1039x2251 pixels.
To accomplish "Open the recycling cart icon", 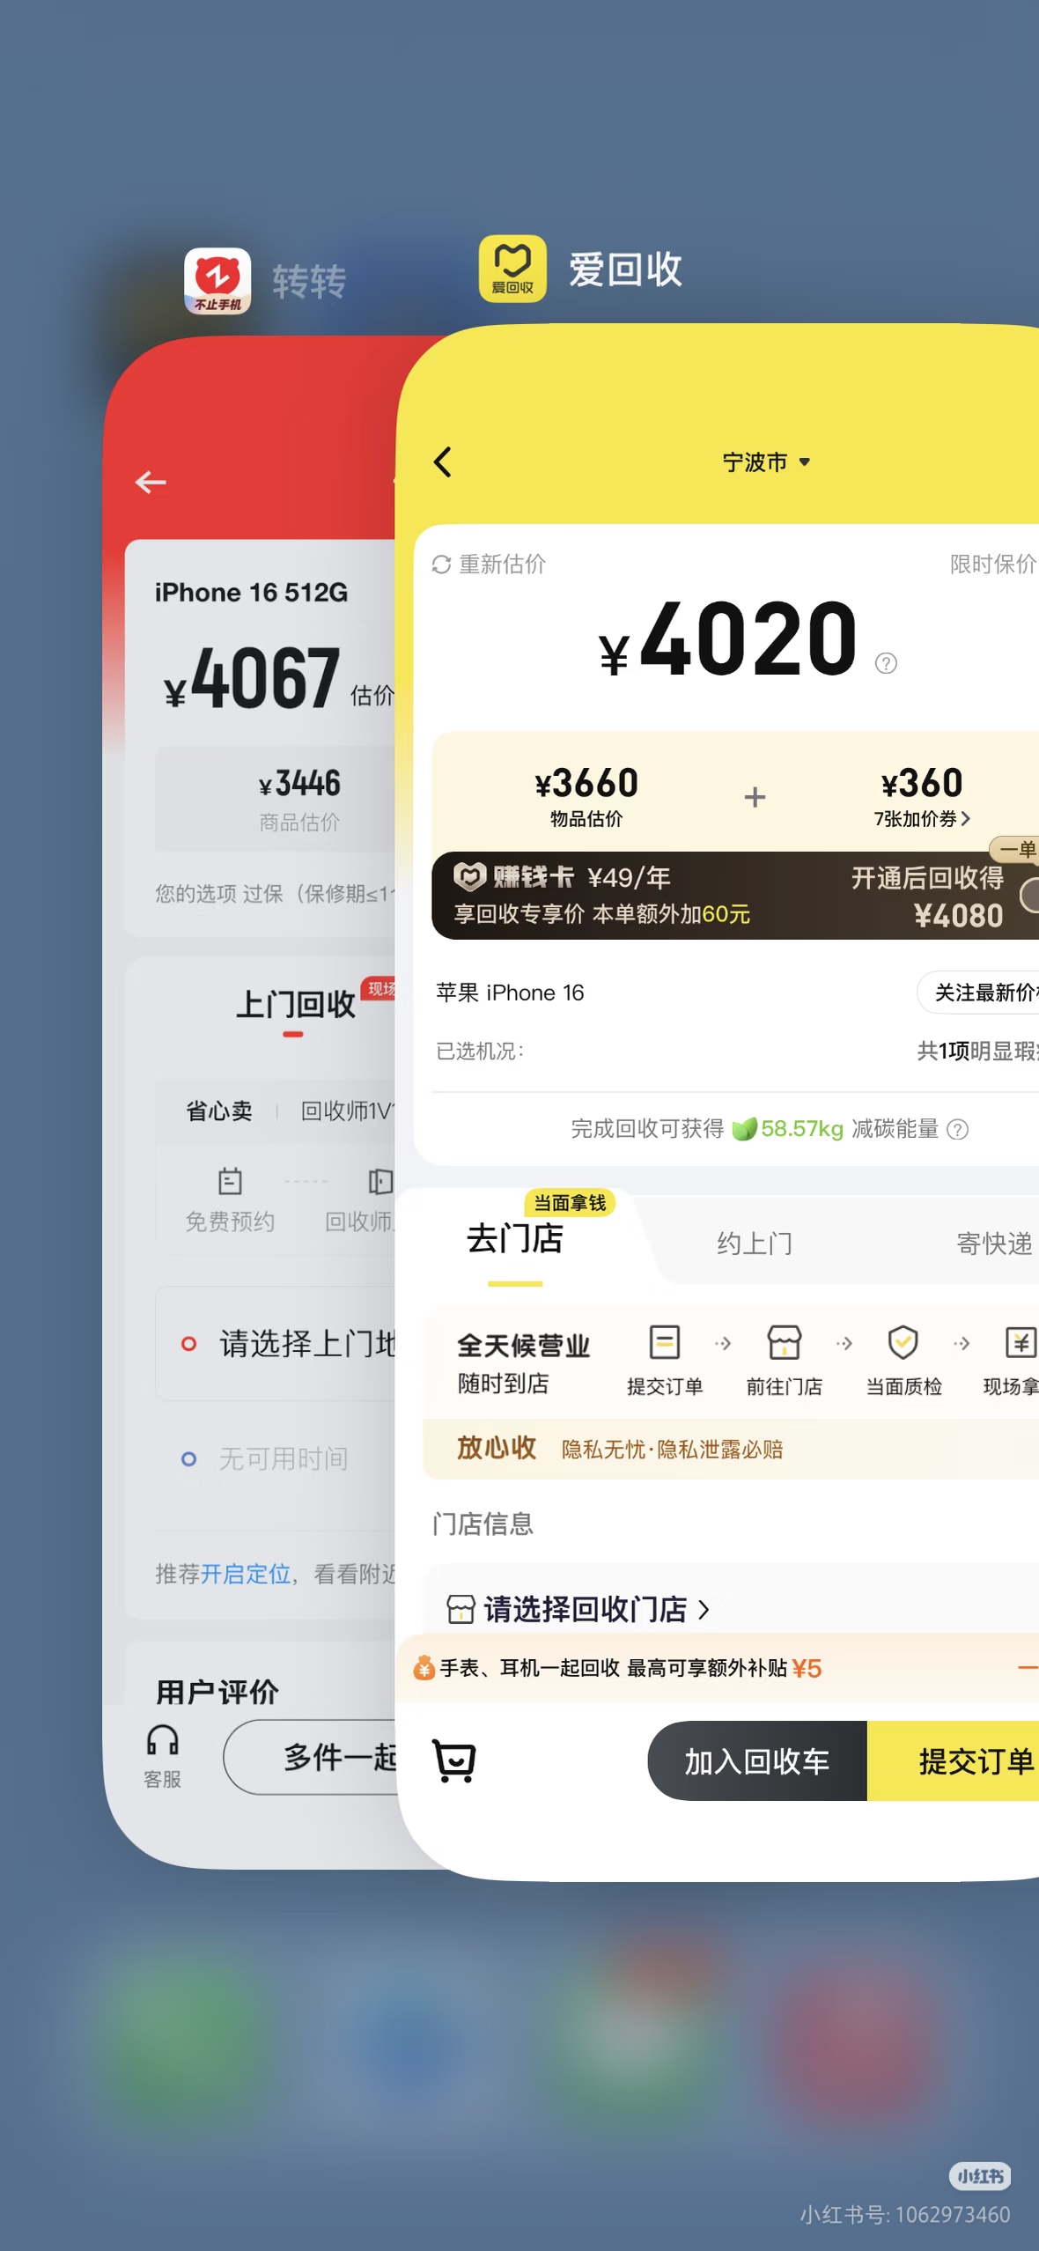I will [454, 1760].
